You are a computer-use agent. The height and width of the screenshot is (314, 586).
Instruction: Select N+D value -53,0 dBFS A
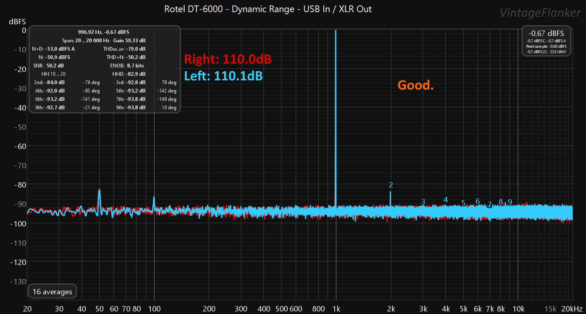pyautogui.click(x=60, y=49)
